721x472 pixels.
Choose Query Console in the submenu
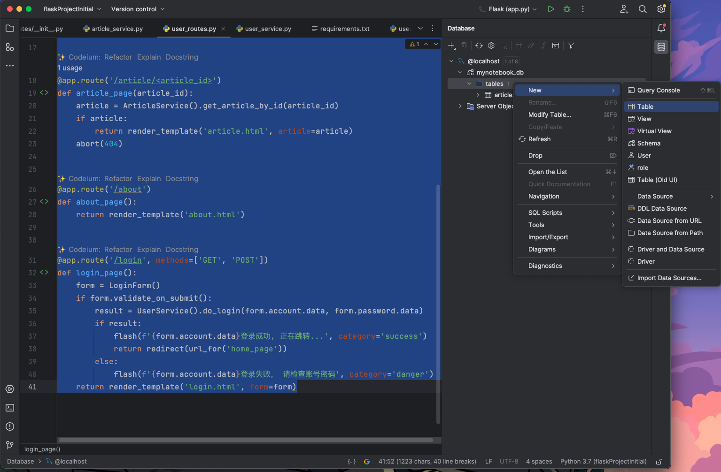[x=658, y=90]
